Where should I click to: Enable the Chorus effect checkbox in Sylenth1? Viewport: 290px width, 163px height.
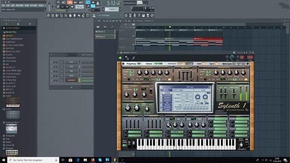point(161,100)
